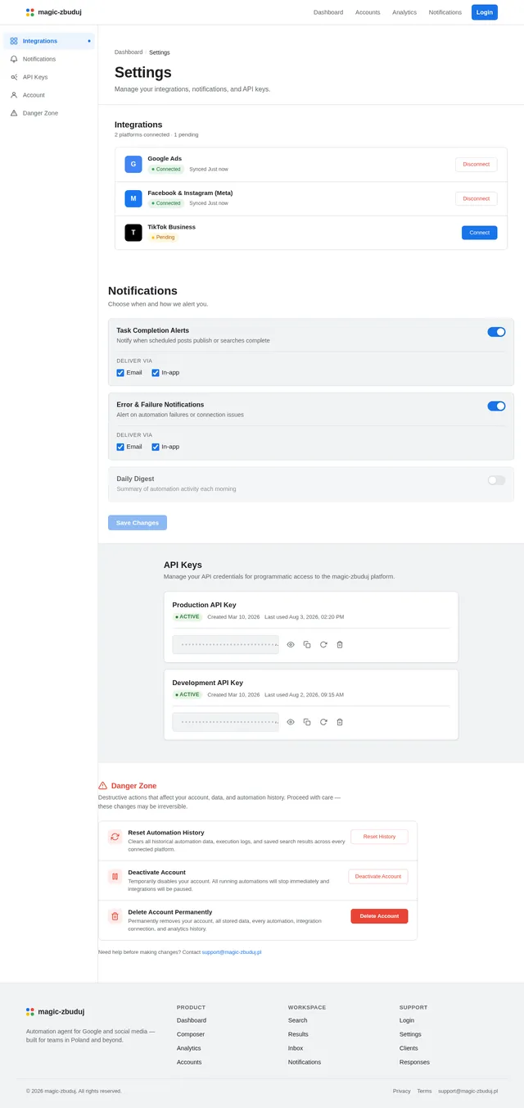Image resolution: width=524 pixels, height=1108 pixels.
Task: Open Integrations in the sidebar
Action: pos(49,41)
